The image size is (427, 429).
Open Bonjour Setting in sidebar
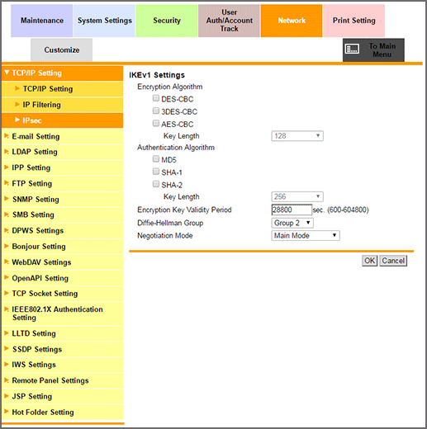62,247
